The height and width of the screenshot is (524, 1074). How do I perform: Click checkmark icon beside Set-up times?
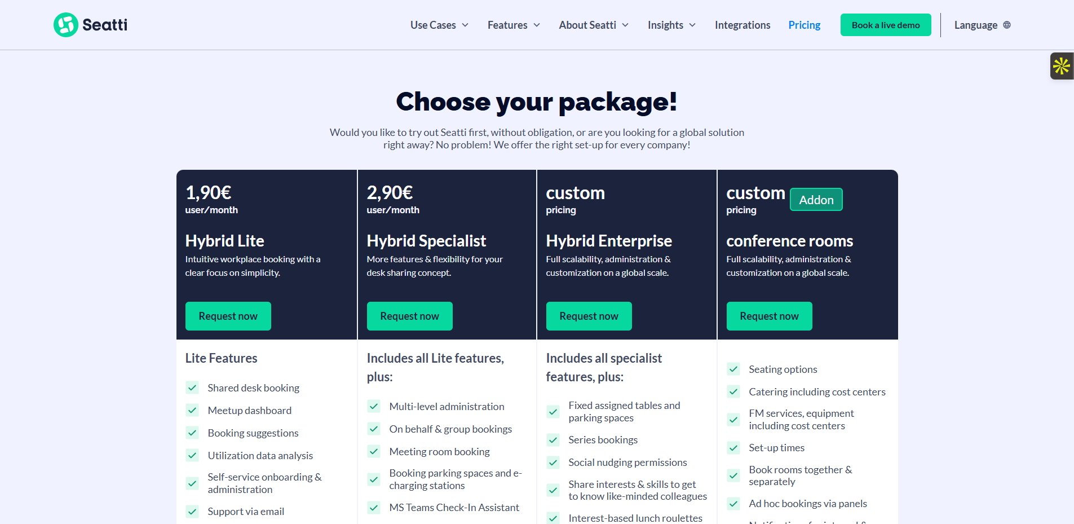click(733, 448)
